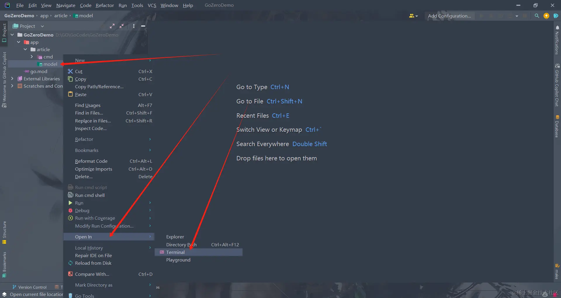Screen dimensions: 561x298
Task: Open the Database tool window
Action: 557,126
